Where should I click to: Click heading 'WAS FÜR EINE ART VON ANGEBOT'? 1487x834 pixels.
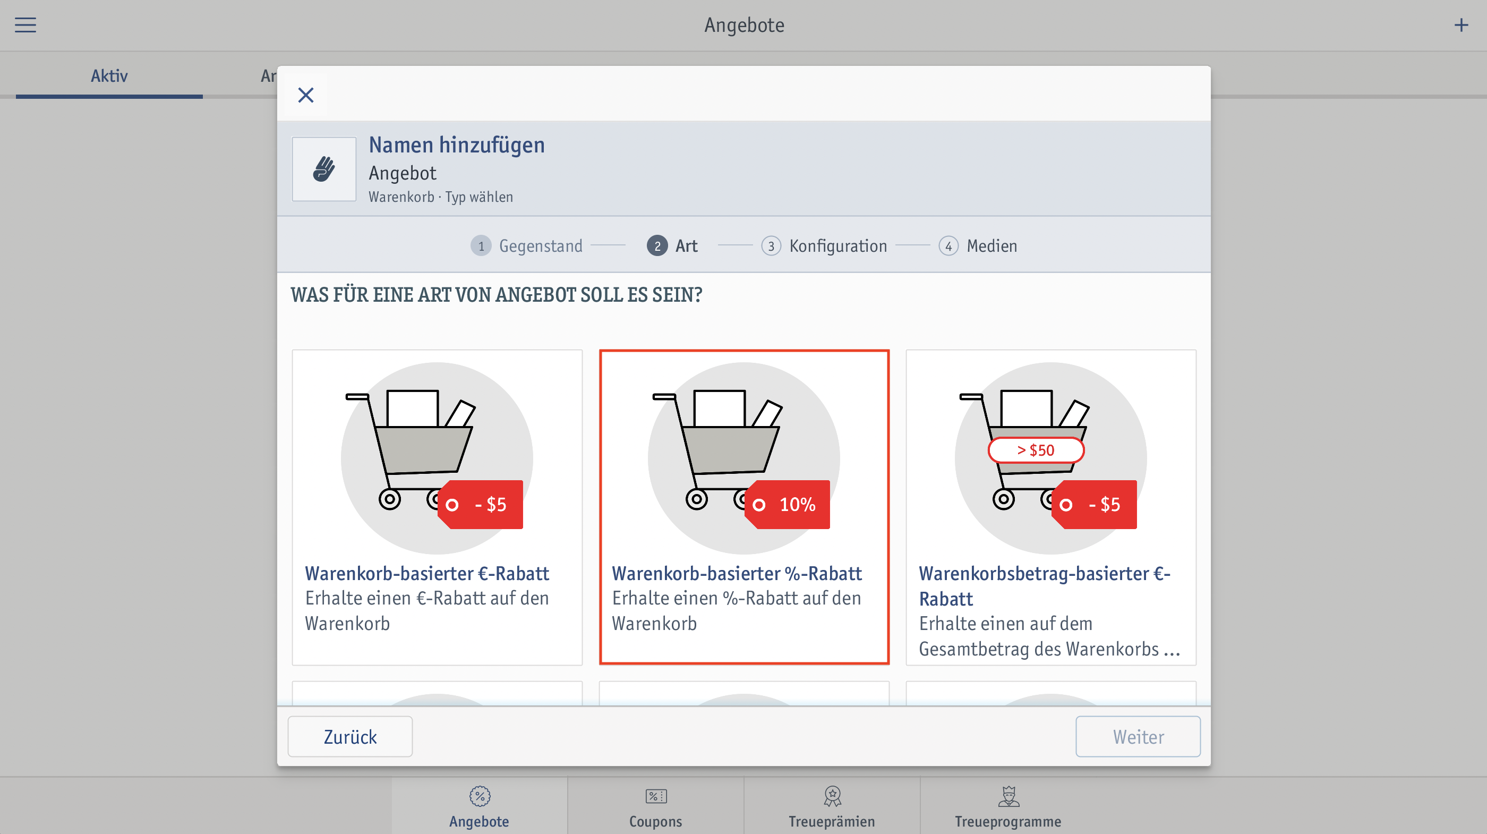[x=497, y=295]
